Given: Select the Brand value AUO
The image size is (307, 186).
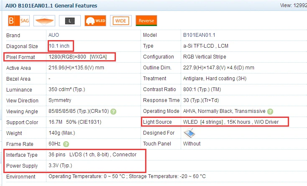Looking at the screenshot, I should 54,35.
